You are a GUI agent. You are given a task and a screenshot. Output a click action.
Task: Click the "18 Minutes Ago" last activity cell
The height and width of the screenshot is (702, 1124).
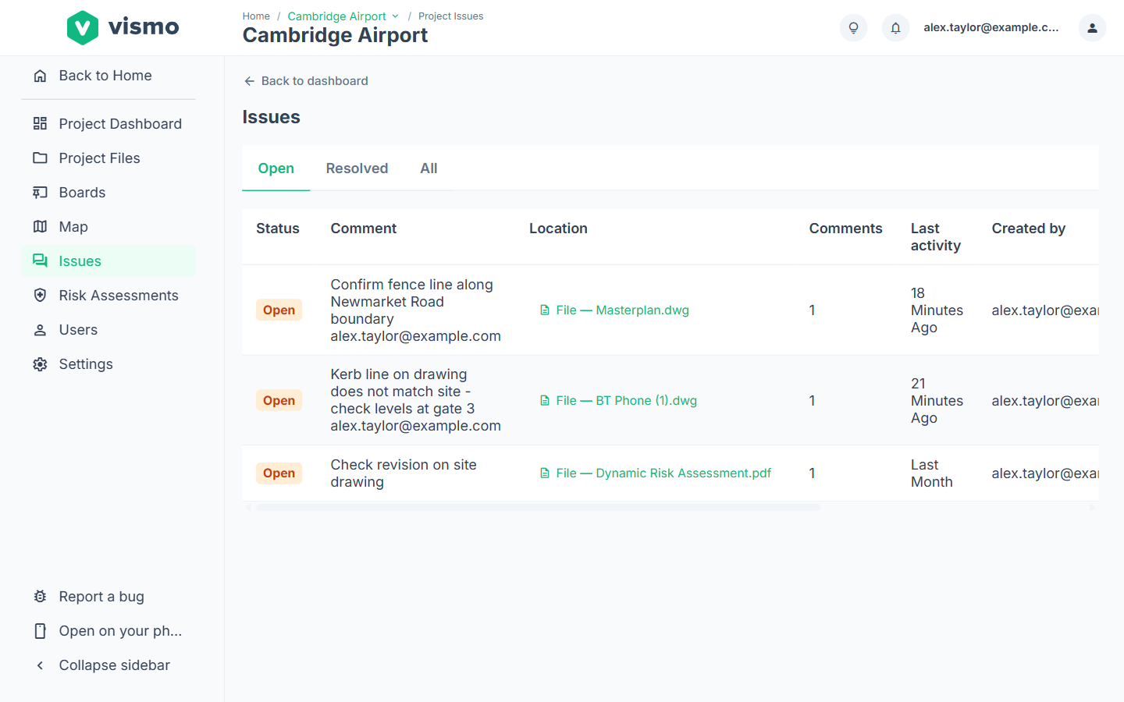tap(937, 310)
